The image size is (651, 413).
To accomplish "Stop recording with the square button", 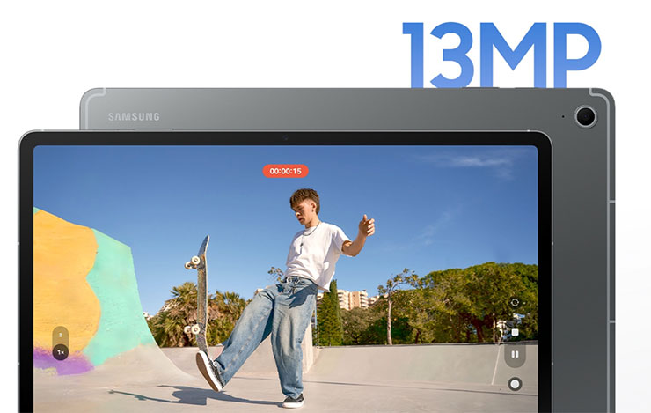I will pos(516,332).
